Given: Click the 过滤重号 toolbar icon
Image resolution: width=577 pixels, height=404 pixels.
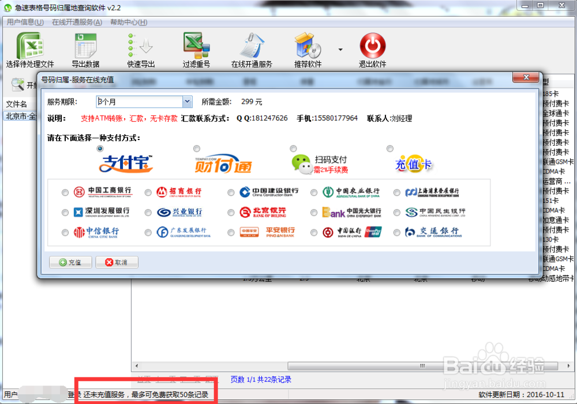Looking at the screenshot, I should (x=197, y=45).
